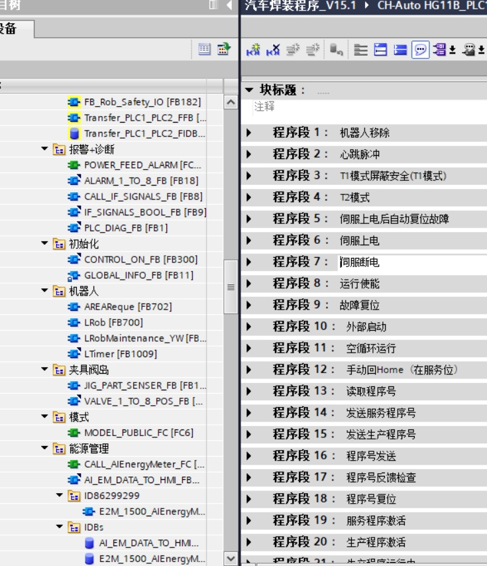Expand 程序段 5 伺服上电后自动复位故障
This screenshot has width=487, height=566.
(x=249, y=219)
